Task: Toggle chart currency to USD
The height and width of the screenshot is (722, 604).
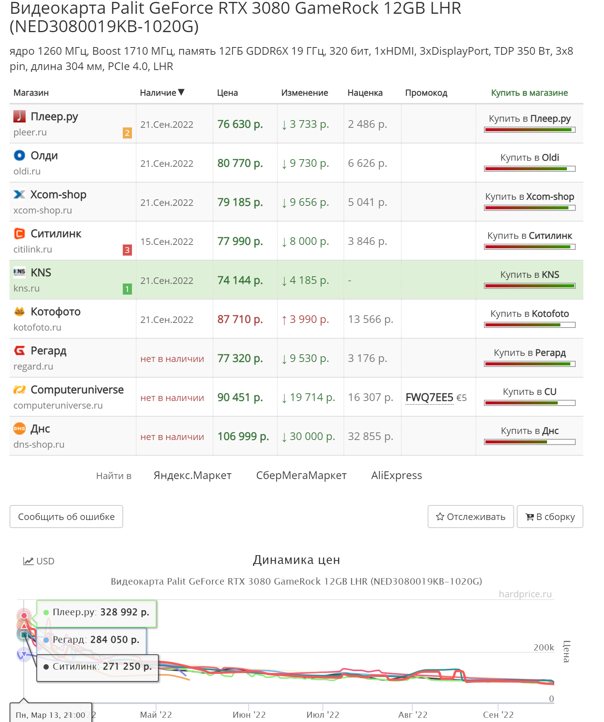Action: (x=39, y=561)
